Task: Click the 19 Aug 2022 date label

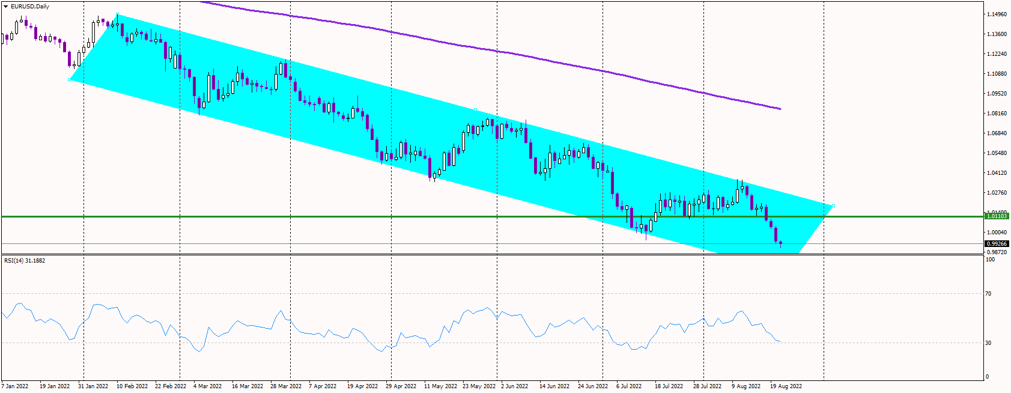Action: tap(786, 386)
